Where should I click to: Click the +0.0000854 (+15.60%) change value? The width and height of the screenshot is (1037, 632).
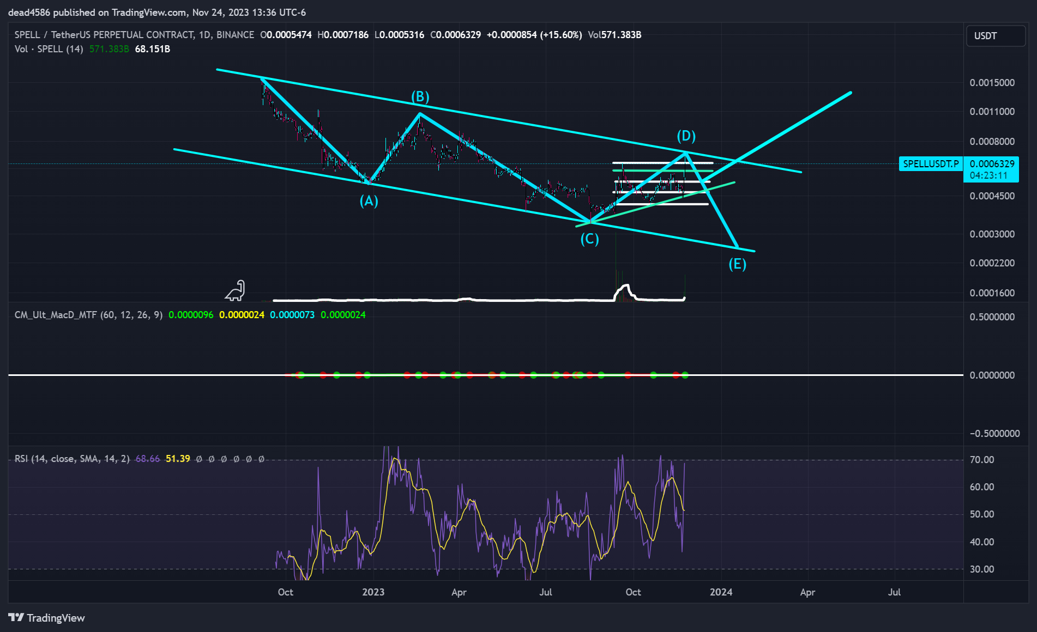coord(534,35)
